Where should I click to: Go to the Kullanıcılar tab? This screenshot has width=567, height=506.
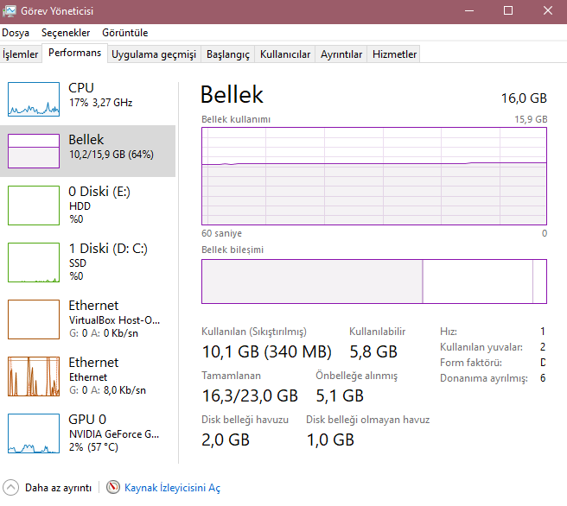(x=285, y=54)
